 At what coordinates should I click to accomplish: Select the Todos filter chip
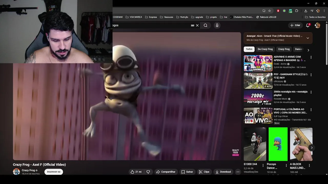[x=249, y=49]
